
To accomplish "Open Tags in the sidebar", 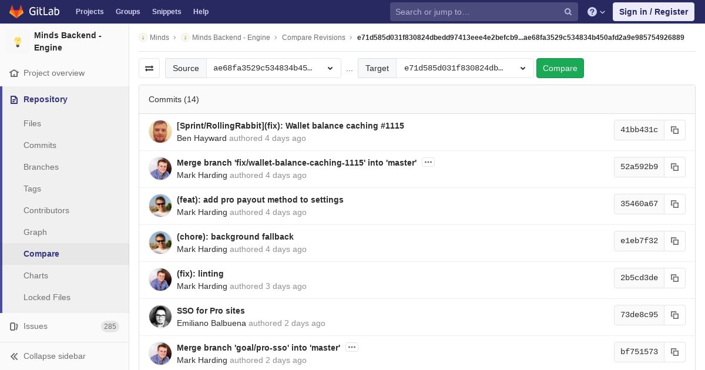I will pyautogui.click(x=32, y=189).
